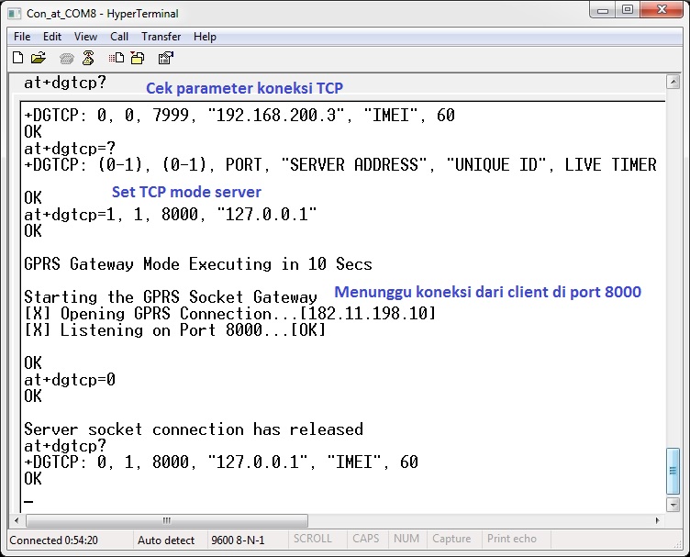This screenshot has height=557, width=690.
Task: Open the Call menu
Action: click(119, 37)
